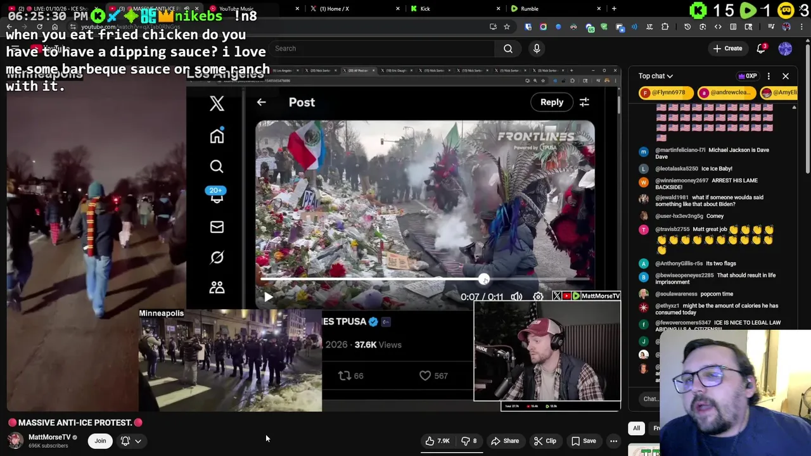
Task: Play the embedded Frontlines video
Action: pyautogui.click(x=268, y=296)
